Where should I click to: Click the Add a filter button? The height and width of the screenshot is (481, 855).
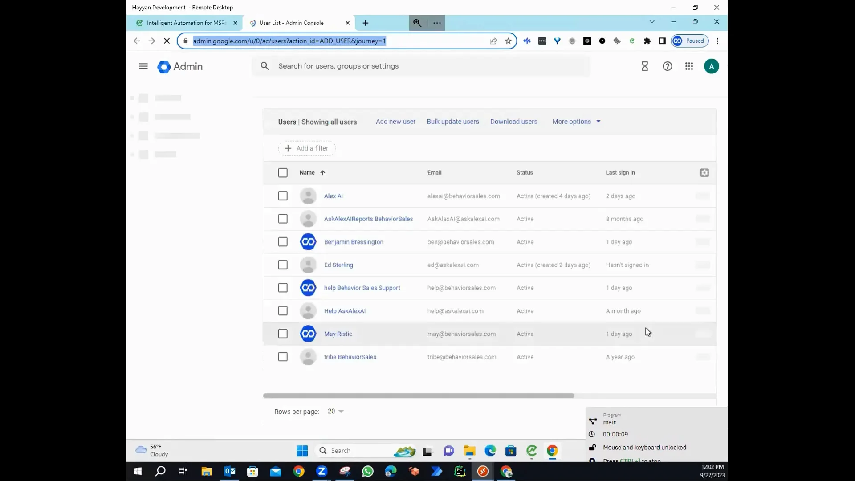pos(306,148)
